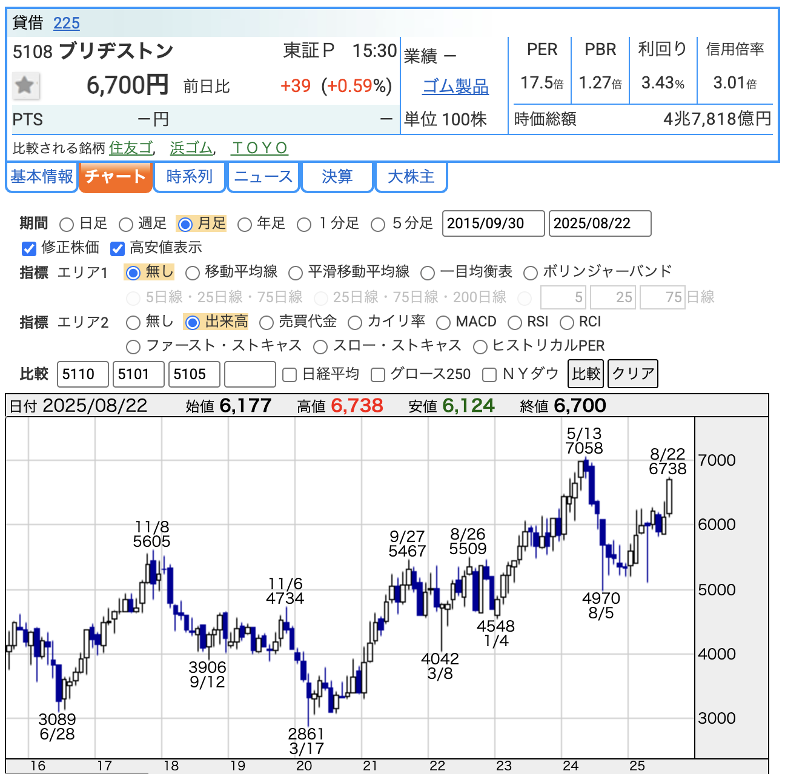The image size is (785, 774).
Task: Click the 5/13 7058 high label on chart
Action: [x=585, y=441]
